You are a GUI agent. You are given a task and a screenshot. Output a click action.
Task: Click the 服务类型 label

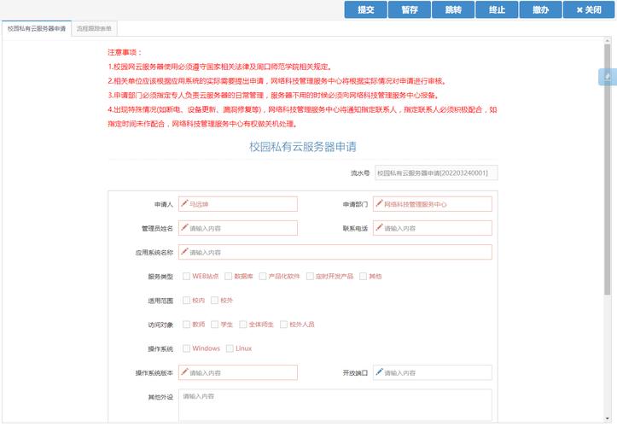[x=160, y=277]
